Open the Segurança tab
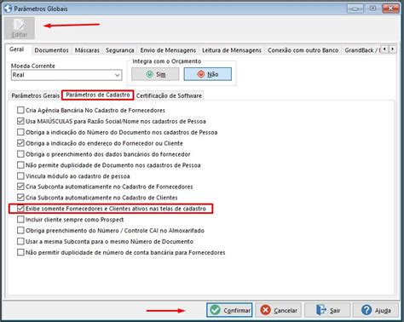Screen dimensions: 404x322 pos(119,50)
